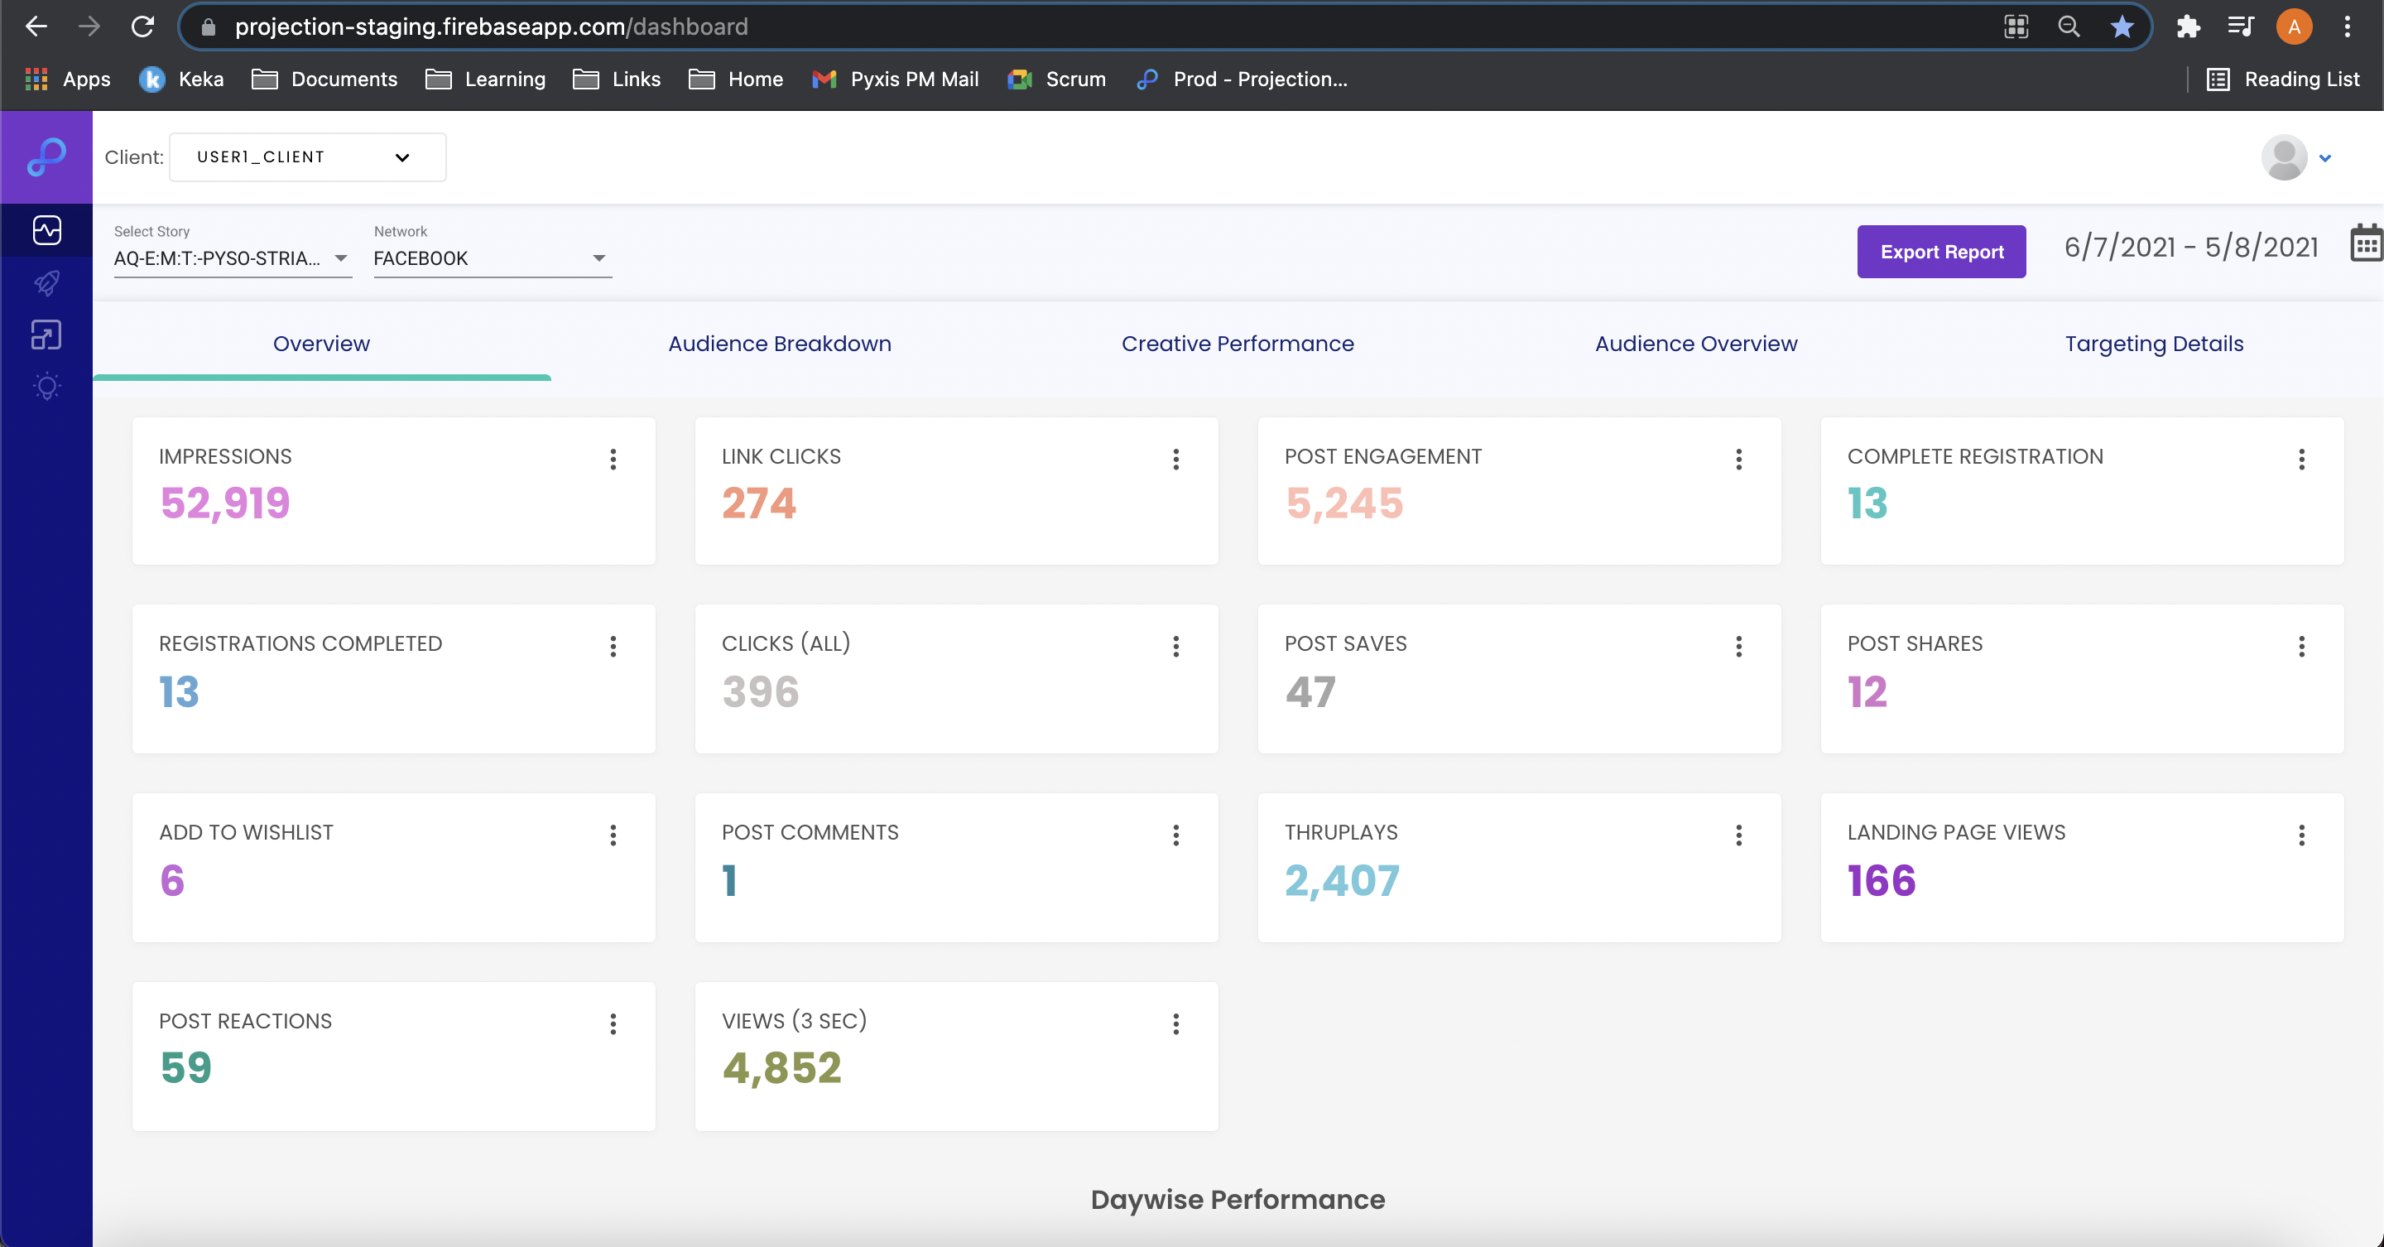The height and width of the screenshot is (1247, 2384).
Task: Open the Post Engagement three-dot menu
Action: (x=1738, y=460)
